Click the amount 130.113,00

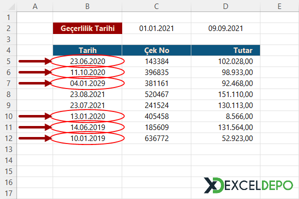[x=225, y=105]
